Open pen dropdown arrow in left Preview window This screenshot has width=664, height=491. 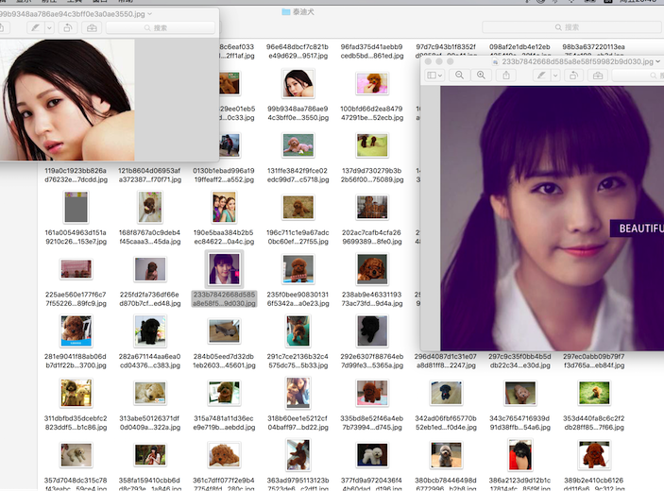[49, 28]
